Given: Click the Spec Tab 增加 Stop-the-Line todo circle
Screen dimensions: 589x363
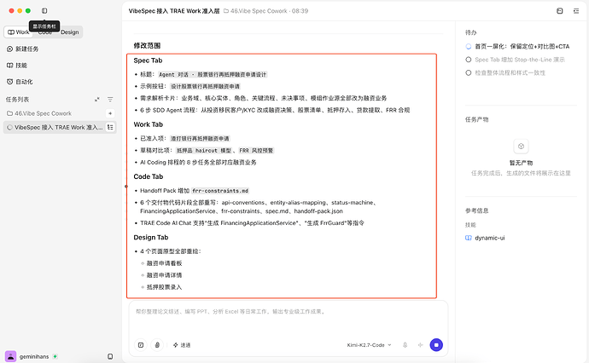Looking at the screenshot, I should pyautogui.click(x=469, y=60).
